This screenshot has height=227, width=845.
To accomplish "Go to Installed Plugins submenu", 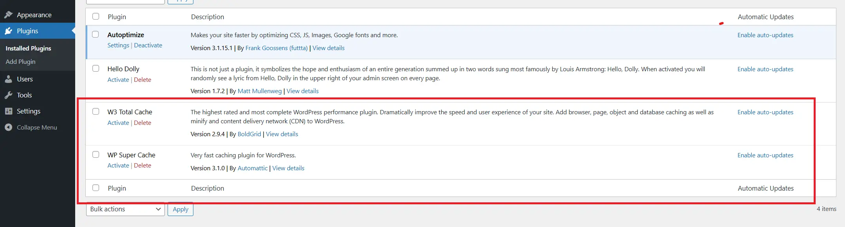I will pyautogui.click(x=28, y=48).
